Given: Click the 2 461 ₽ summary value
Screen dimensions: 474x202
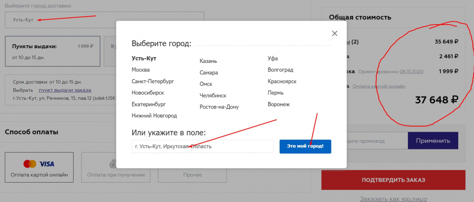Looking at the screenshot, I should (449, 56).
